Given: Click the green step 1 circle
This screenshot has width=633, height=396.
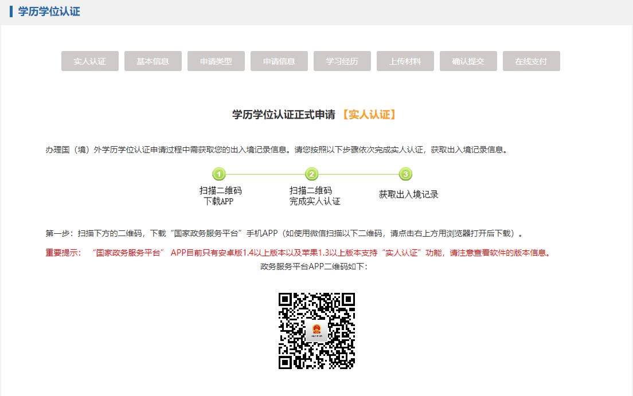Looking at the screenshot, I should click(x=219, y=174).
